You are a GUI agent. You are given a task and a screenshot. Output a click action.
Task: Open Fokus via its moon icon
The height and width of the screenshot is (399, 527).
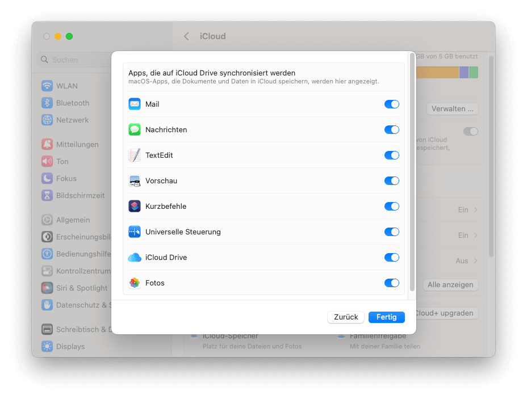click(x=47, y=178)
